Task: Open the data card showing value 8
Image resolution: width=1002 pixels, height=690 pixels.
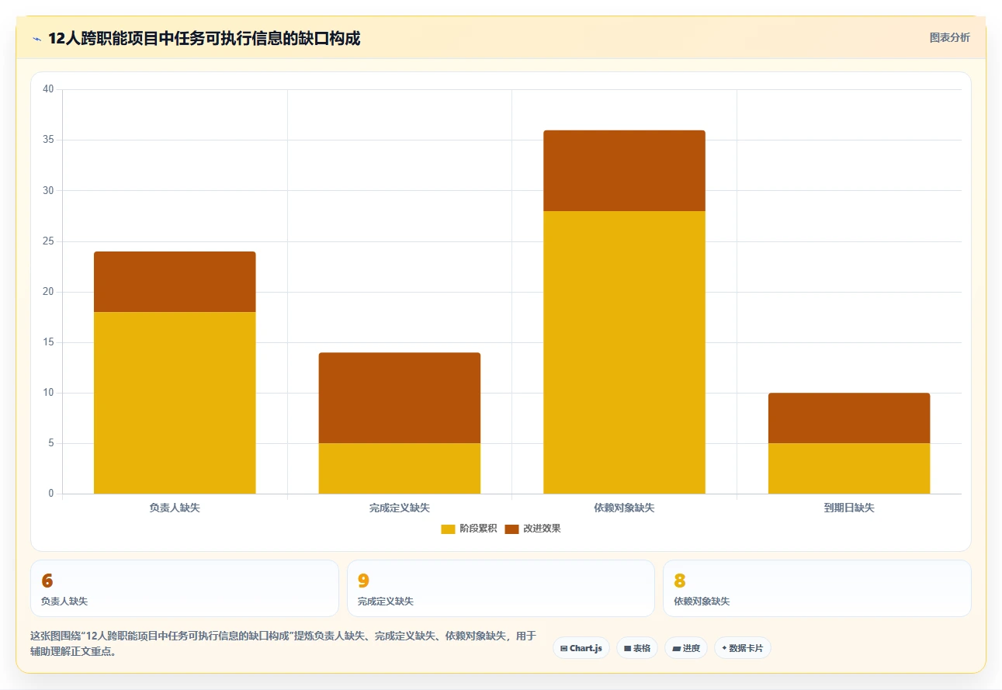Action: click(817, 588)
